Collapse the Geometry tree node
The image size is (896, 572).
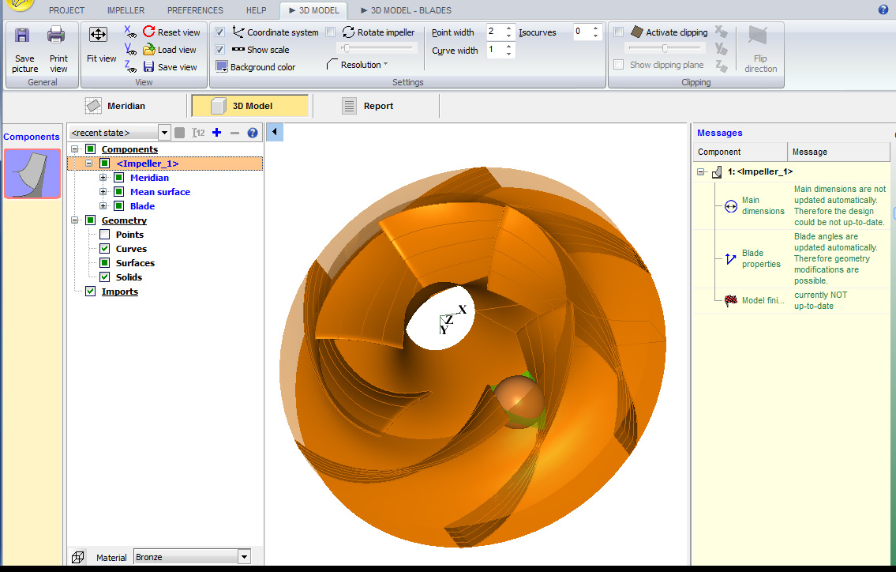click(x=74, y=220)
